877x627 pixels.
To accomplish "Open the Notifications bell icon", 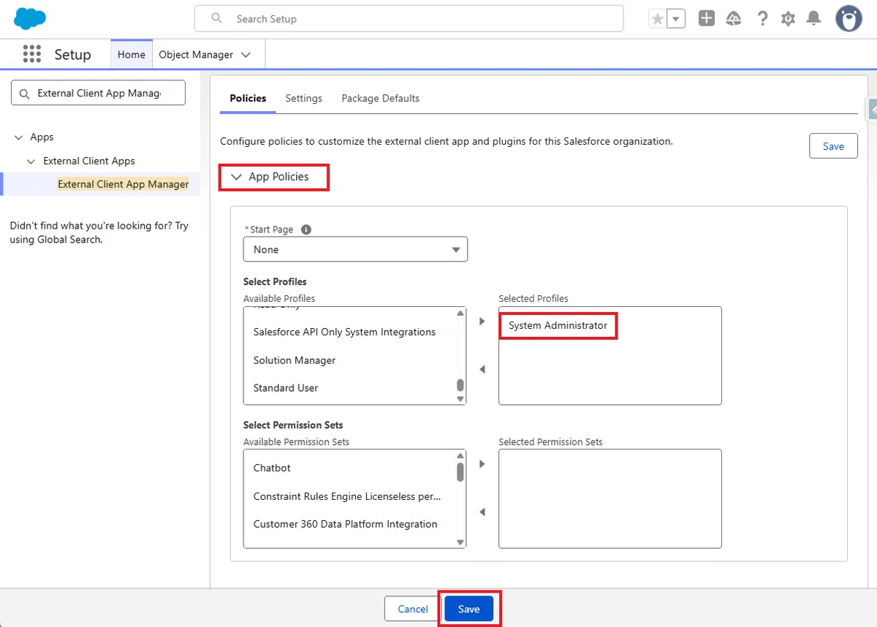I will (x=813, y=19).
